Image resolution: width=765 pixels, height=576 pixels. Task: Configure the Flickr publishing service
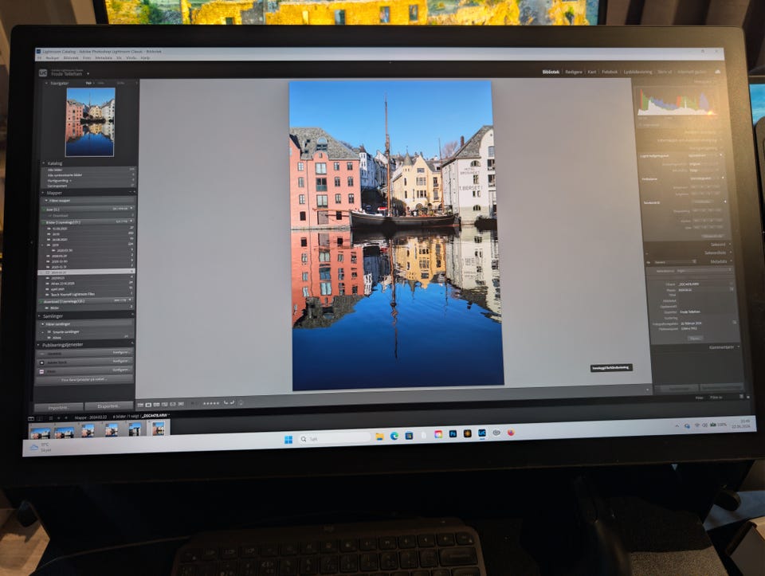tap(120, 370)
